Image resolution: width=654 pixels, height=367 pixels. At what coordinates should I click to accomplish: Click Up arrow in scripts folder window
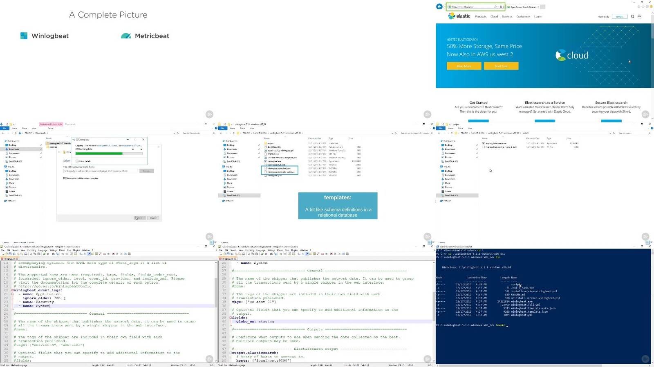(452, 133)
